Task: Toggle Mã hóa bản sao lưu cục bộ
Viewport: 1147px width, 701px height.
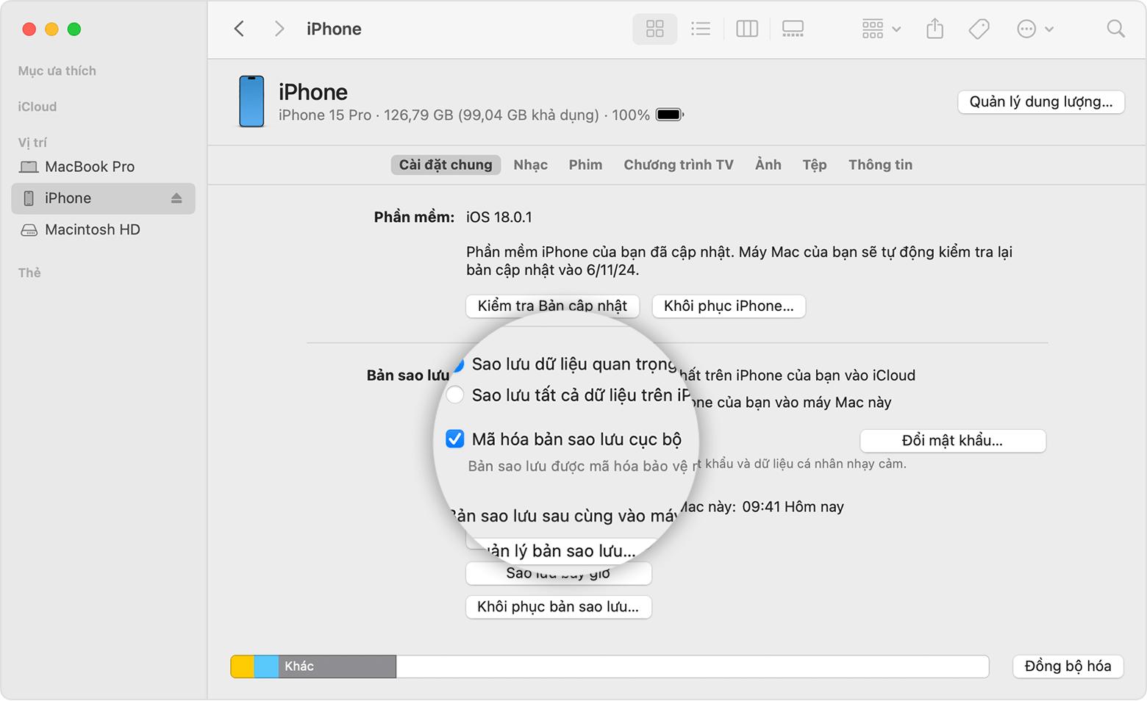Action: point(455,439)
